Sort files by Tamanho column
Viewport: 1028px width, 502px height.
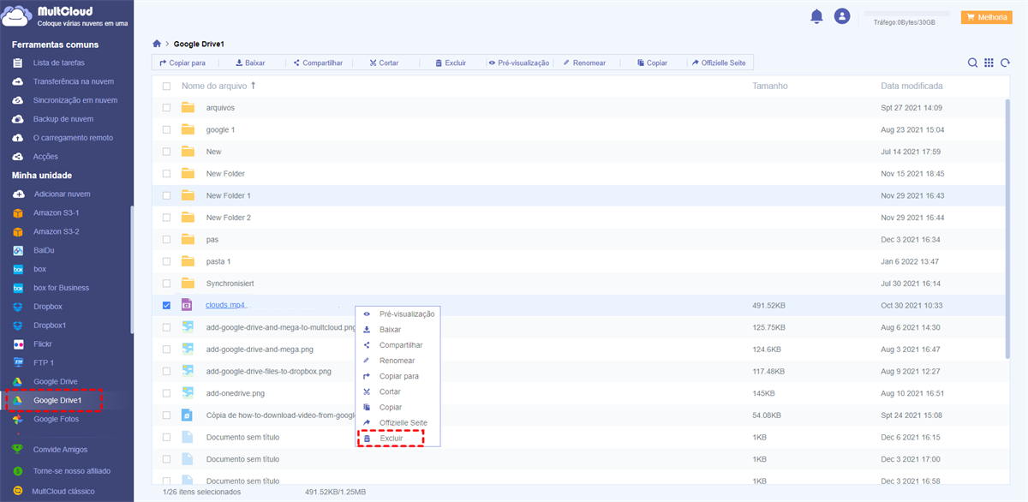click(x=769, y=87)
